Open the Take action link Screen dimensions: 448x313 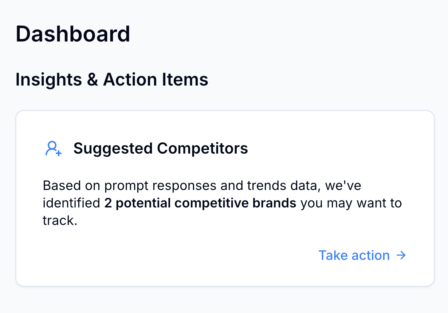(354, 255)
